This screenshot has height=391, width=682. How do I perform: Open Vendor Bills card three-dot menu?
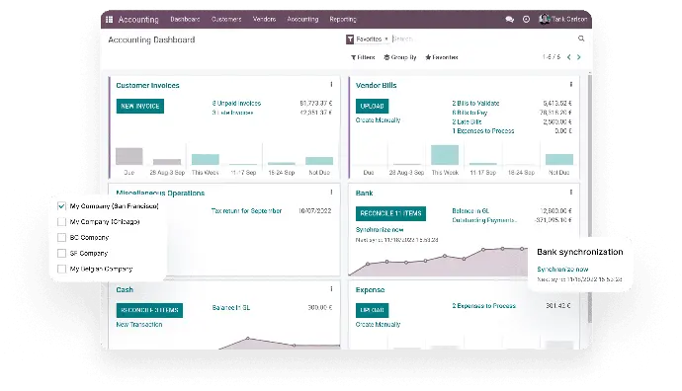571,85
